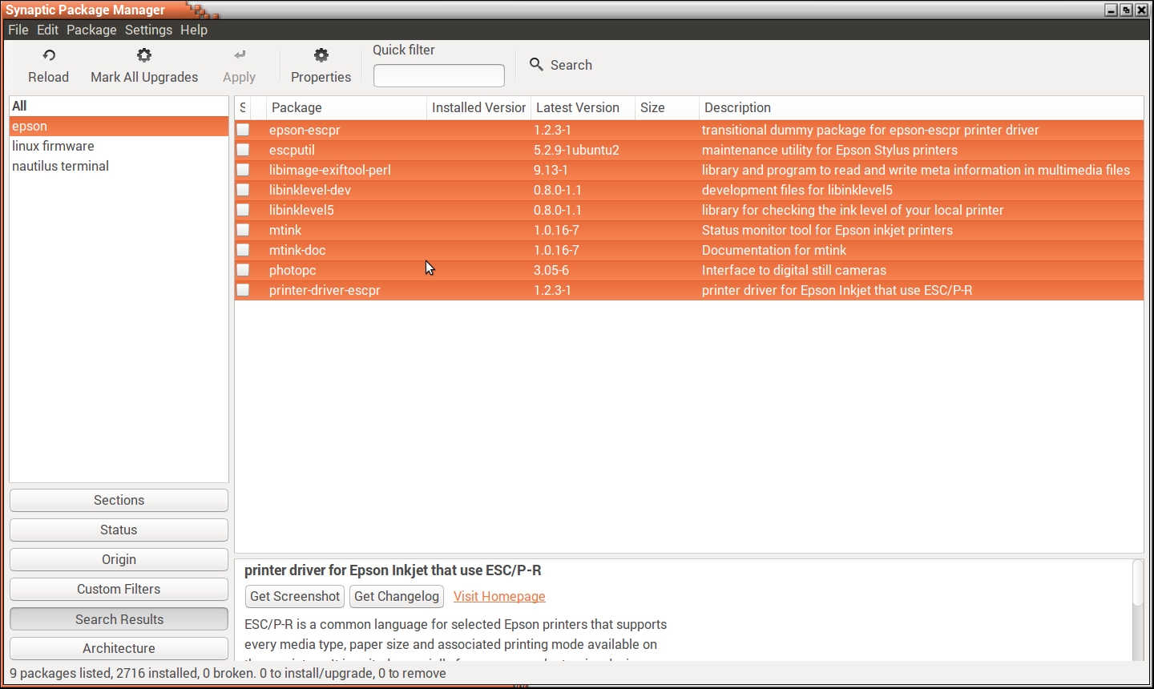Image resolution: width=1154 pixels, height=689 pixels.
Task: Mark the mtink package checkbox
Action: click(243, 230)
